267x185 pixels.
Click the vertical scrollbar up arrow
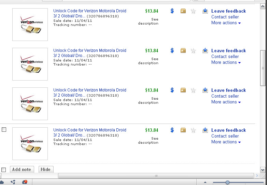coord(263,6)
